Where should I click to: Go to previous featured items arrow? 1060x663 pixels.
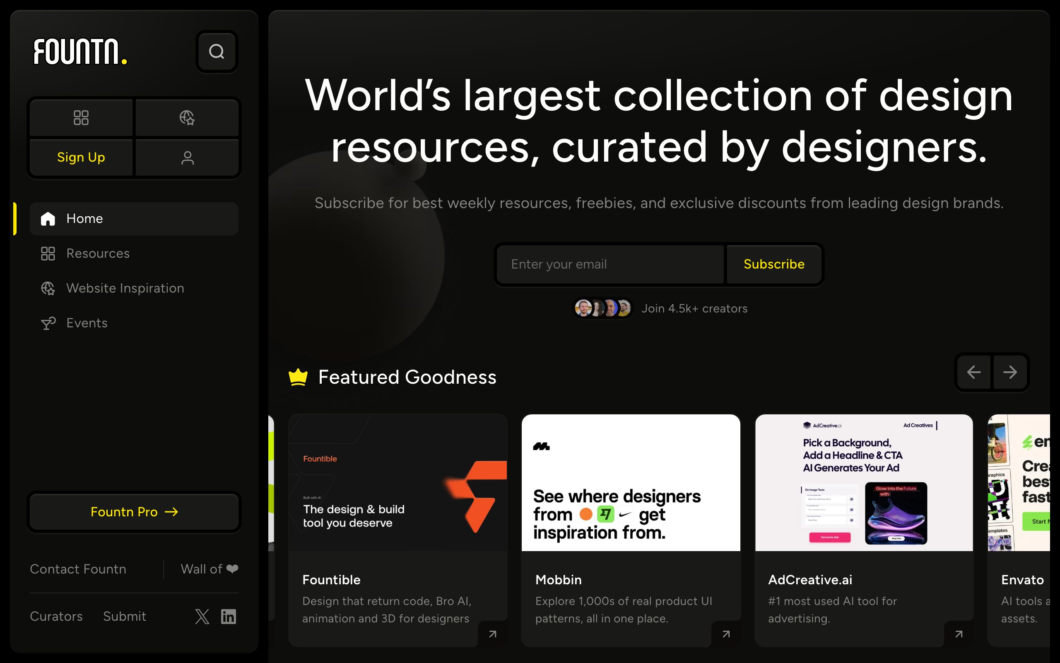[x=974, y=372]
